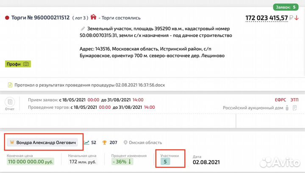Click the Проведение торгов date range
Viewport: 305px width, 173px height.
91,107
